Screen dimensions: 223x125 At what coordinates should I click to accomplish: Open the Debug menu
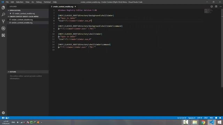pyautogui.click(x=39, y=2)
